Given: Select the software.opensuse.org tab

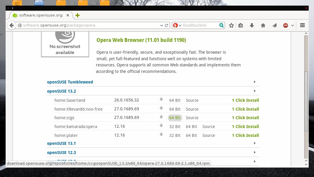Looking at the screenshot, I should tap(41, 15).
